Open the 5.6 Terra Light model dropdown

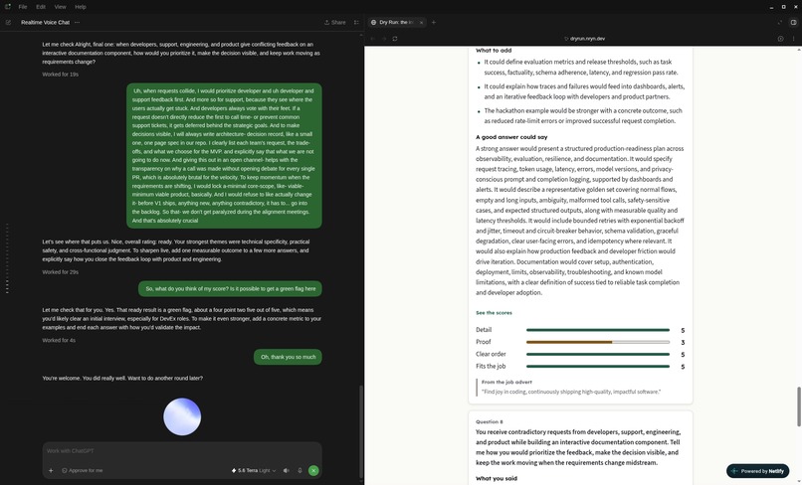pos(254,471)
